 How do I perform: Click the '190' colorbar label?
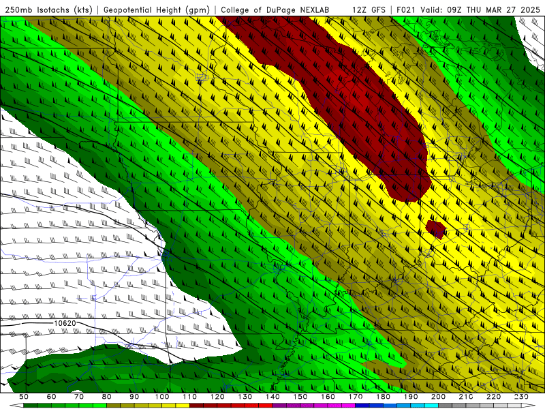coord(411,397)
